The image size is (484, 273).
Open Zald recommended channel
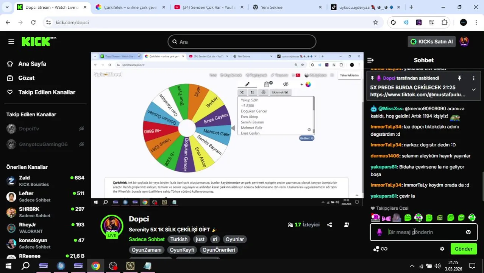(45, 181)
